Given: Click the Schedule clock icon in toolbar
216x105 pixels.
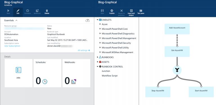Looking at the screenshot, I should [28, 12].
